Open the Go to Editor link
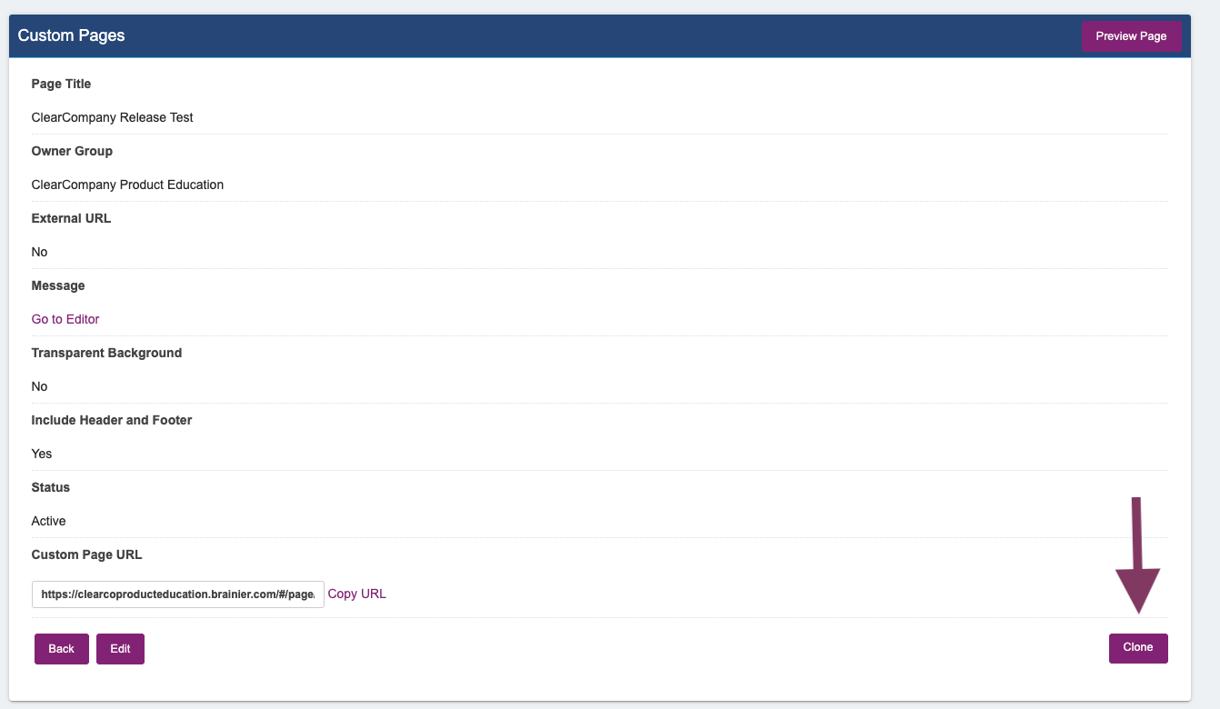 65,319
